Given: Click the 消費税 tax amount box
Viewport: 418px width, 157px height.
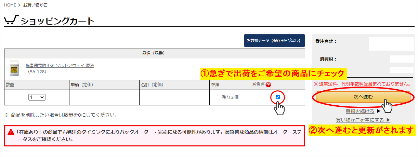Looking at the screenshot, I should pos(402,59).
